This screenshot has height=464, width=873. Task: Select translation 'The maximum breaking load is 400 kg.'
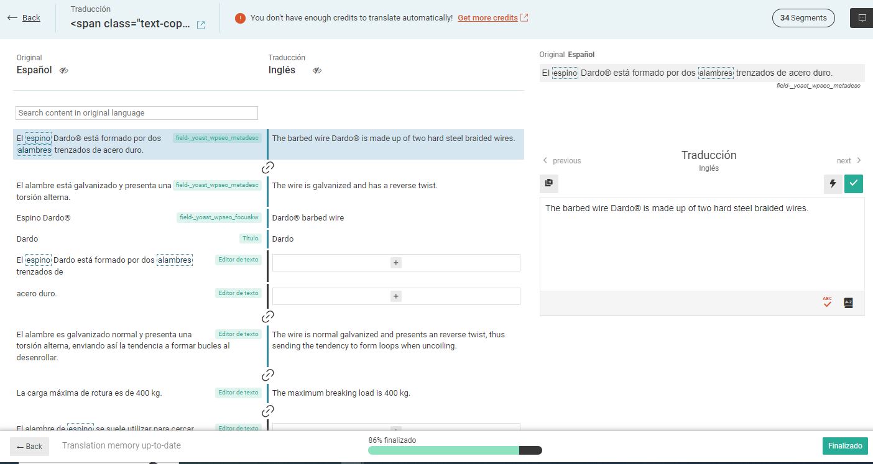(x=341, y=393)
